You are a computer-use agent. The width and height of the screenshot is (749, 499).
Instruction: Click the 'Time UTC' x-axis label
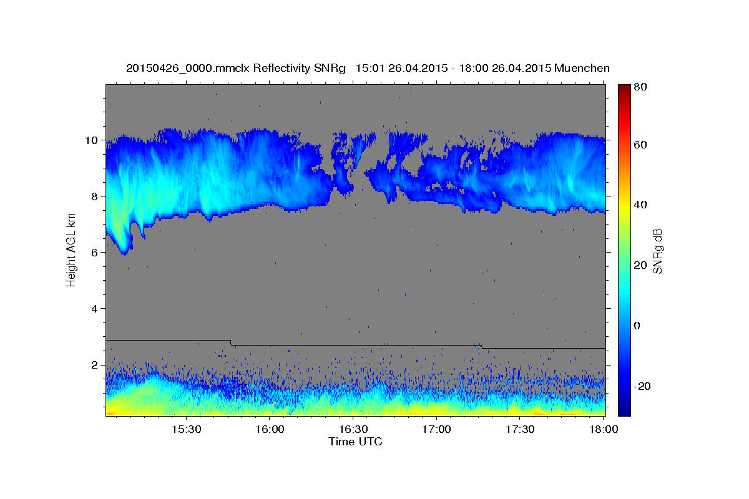355,442
